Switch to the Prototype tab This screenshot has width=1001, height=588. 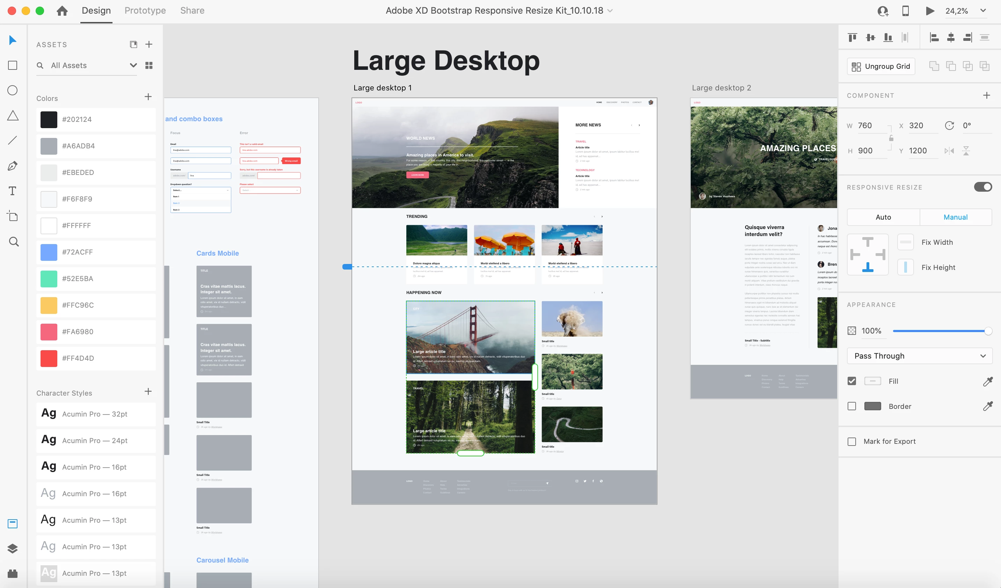point(145,11)
